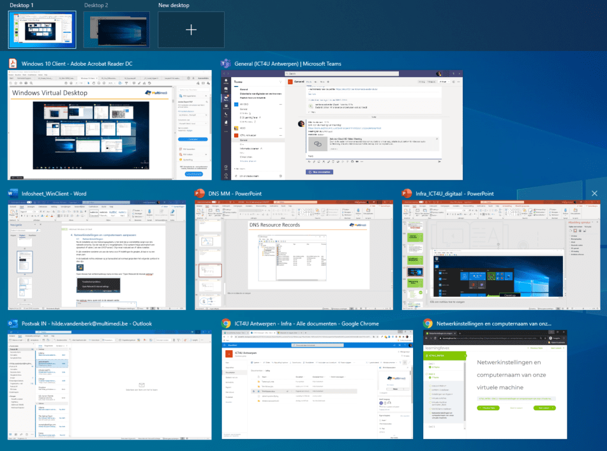Open the Infosheet_WinClient Word window preview
The width and height of the screenshot is (607, 451).
[x=97, y=255]
